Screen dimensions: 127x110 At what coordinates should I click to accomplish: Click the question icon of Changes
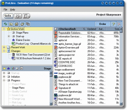9,51
